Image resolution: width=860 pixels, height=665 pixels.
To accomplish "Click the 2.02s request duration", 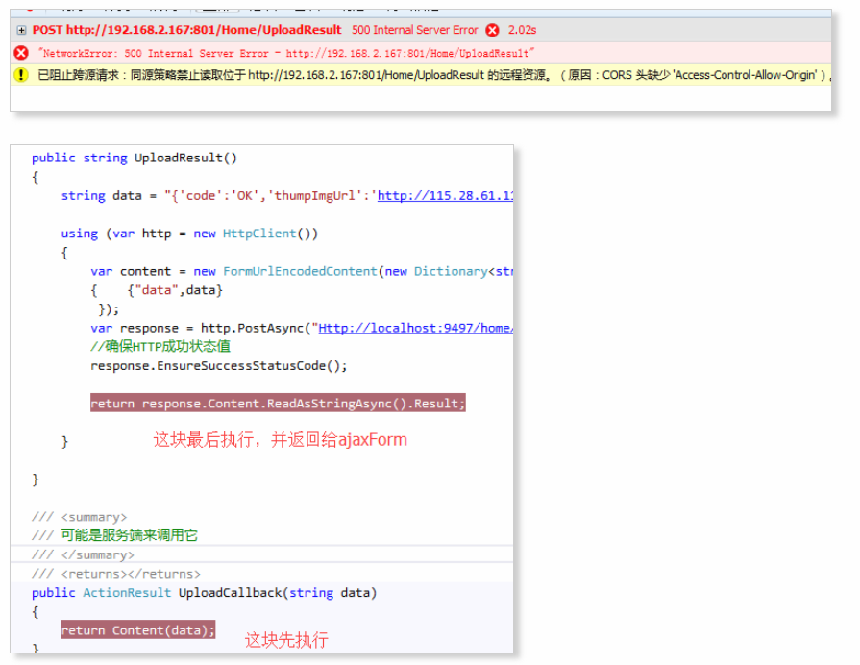I will (522, 30).
